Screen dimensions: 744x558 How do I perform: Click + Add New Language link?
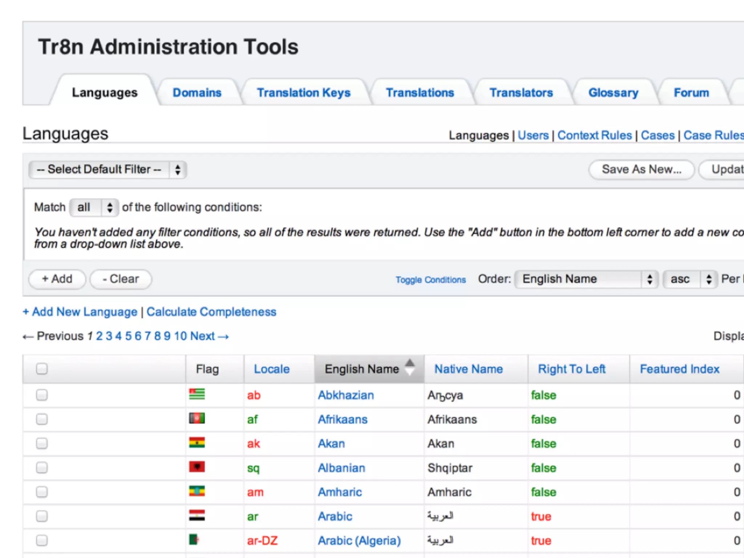[x=80, y=312]
